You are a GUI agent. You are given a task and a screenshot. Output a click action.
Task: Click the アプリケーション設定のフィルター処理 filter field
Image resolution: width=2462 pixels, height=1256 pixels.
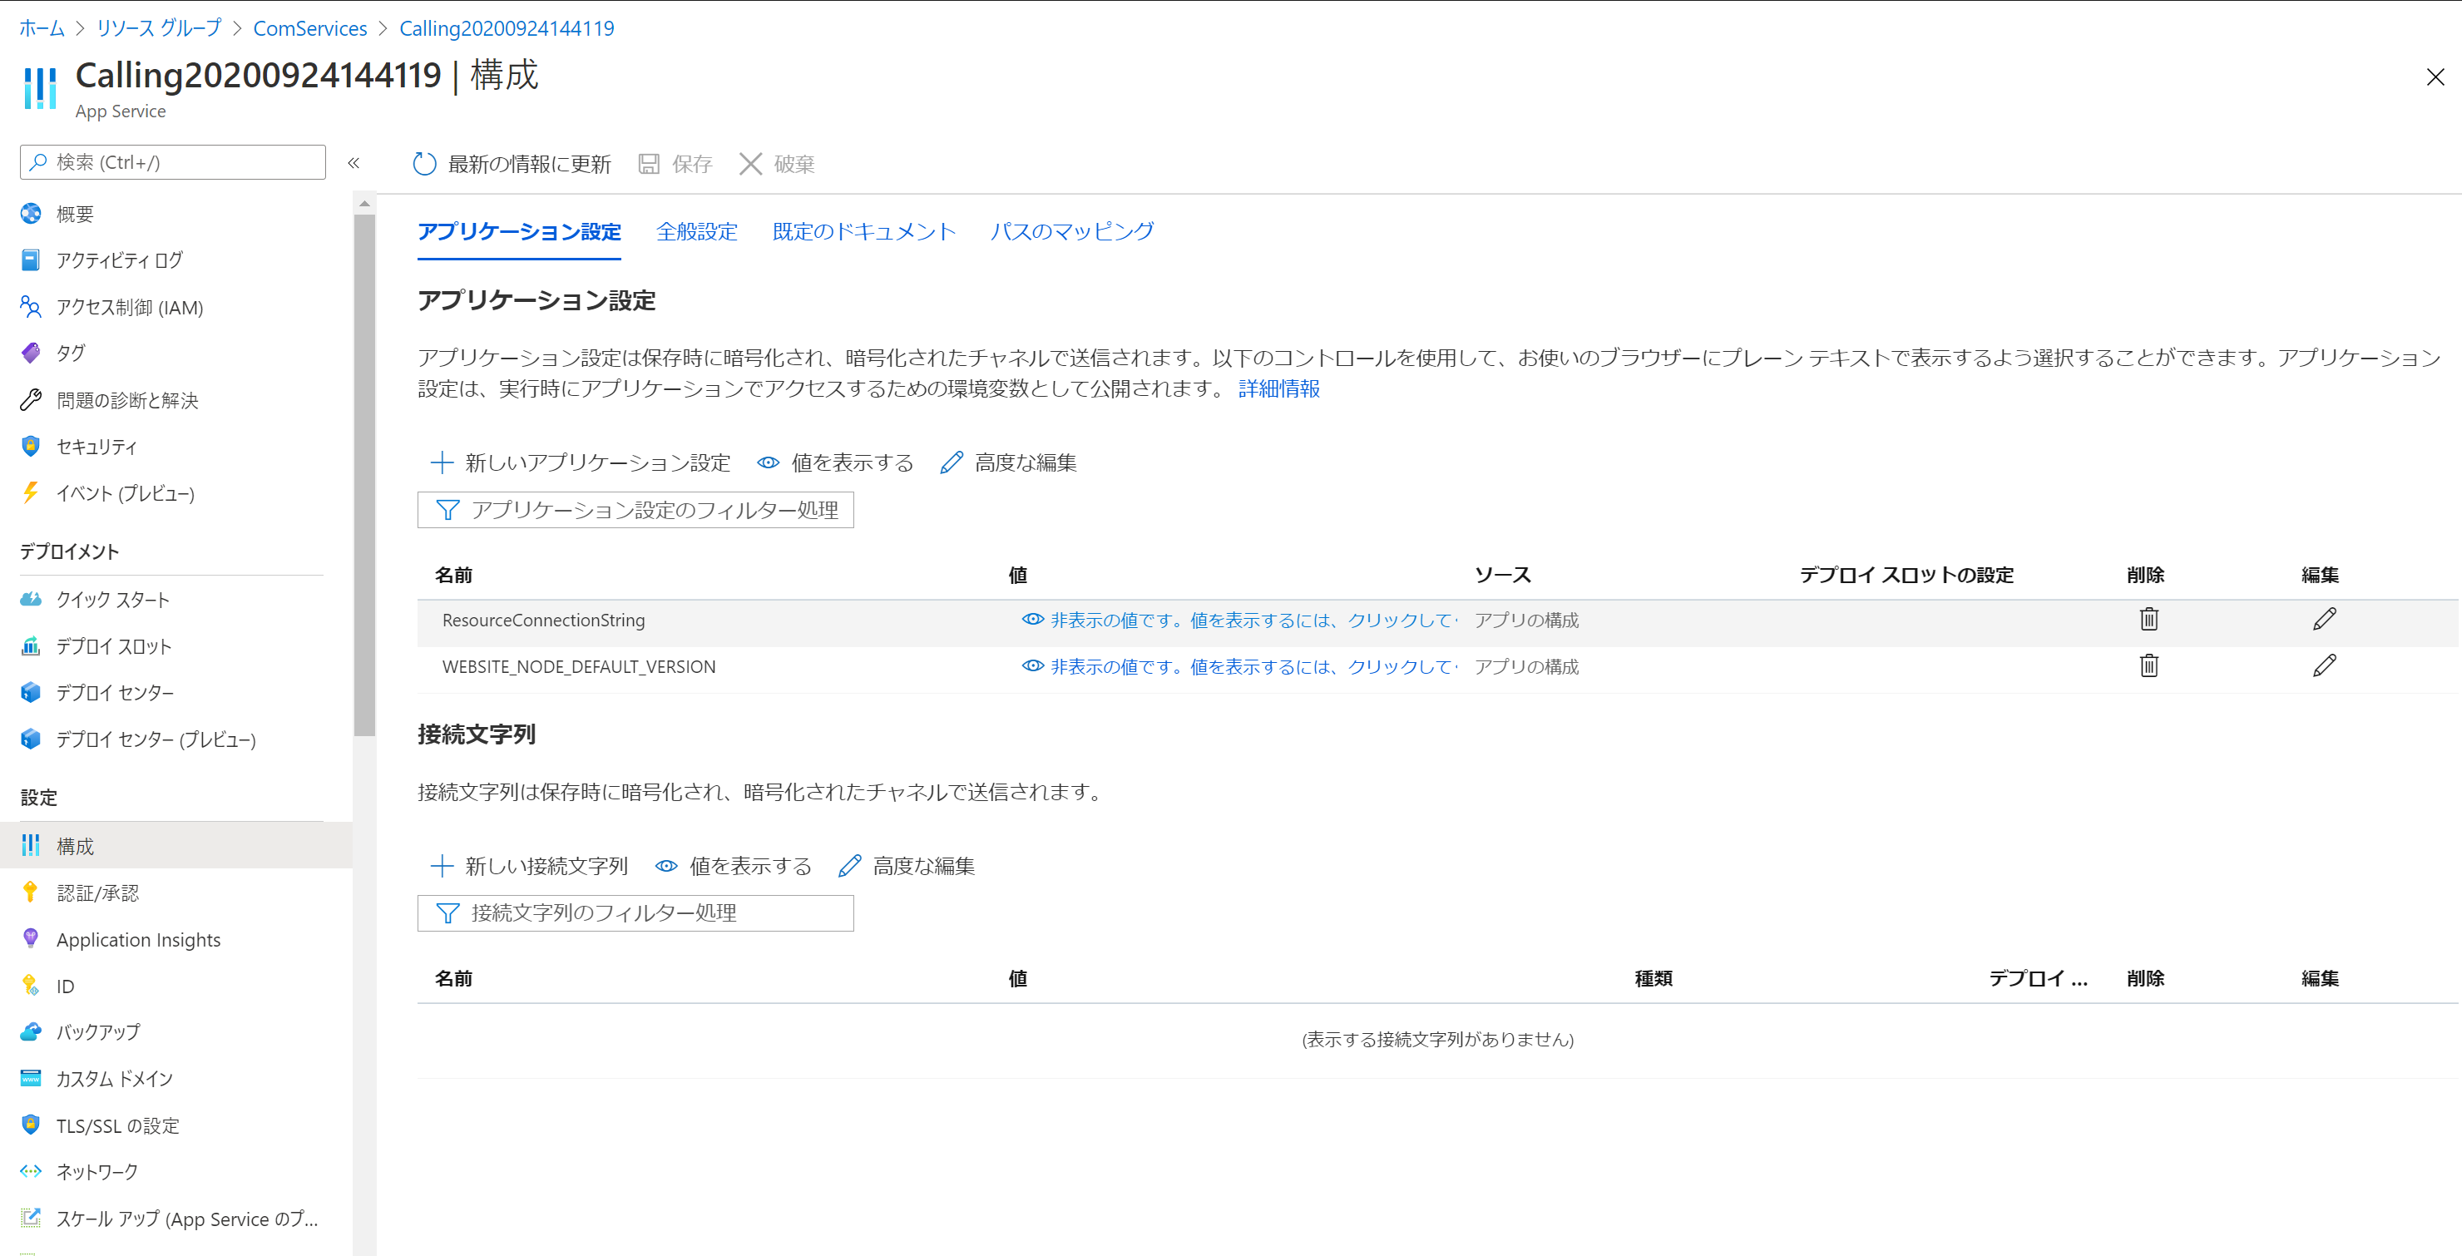tap(635, 511)
